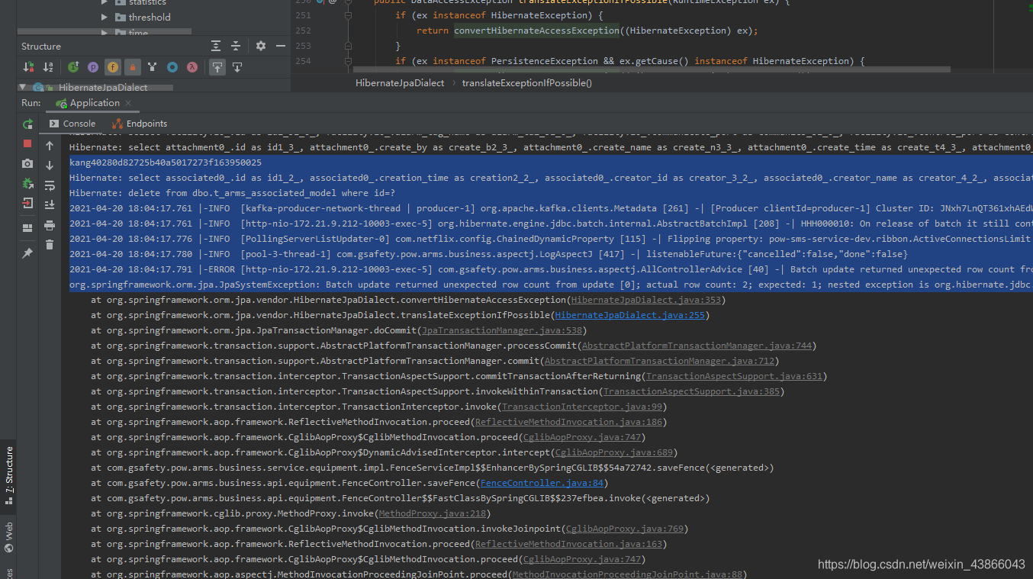Click the kang40280d82725b40a5017273f163950025 console line
This screenshot has width=1033, height=579.
pyautogui.click(x=166, y=162)
